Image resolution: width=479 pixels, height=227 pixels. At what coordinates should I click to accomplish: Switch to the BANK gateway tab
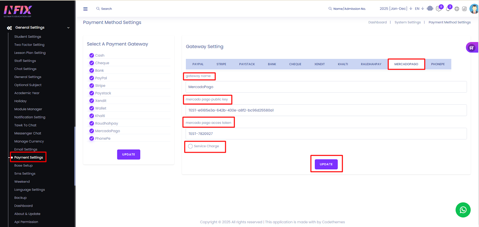coord(272,64)
